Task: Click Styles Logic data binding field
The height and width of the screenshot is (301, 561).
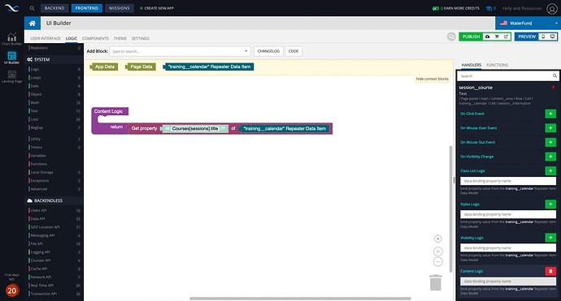Action: click(508, 214)
